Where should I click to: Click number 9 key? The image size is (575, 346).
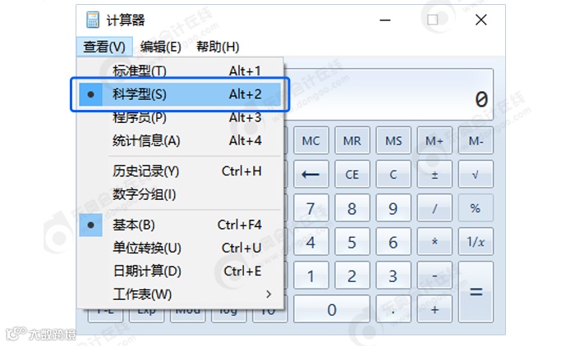point(393,208)
